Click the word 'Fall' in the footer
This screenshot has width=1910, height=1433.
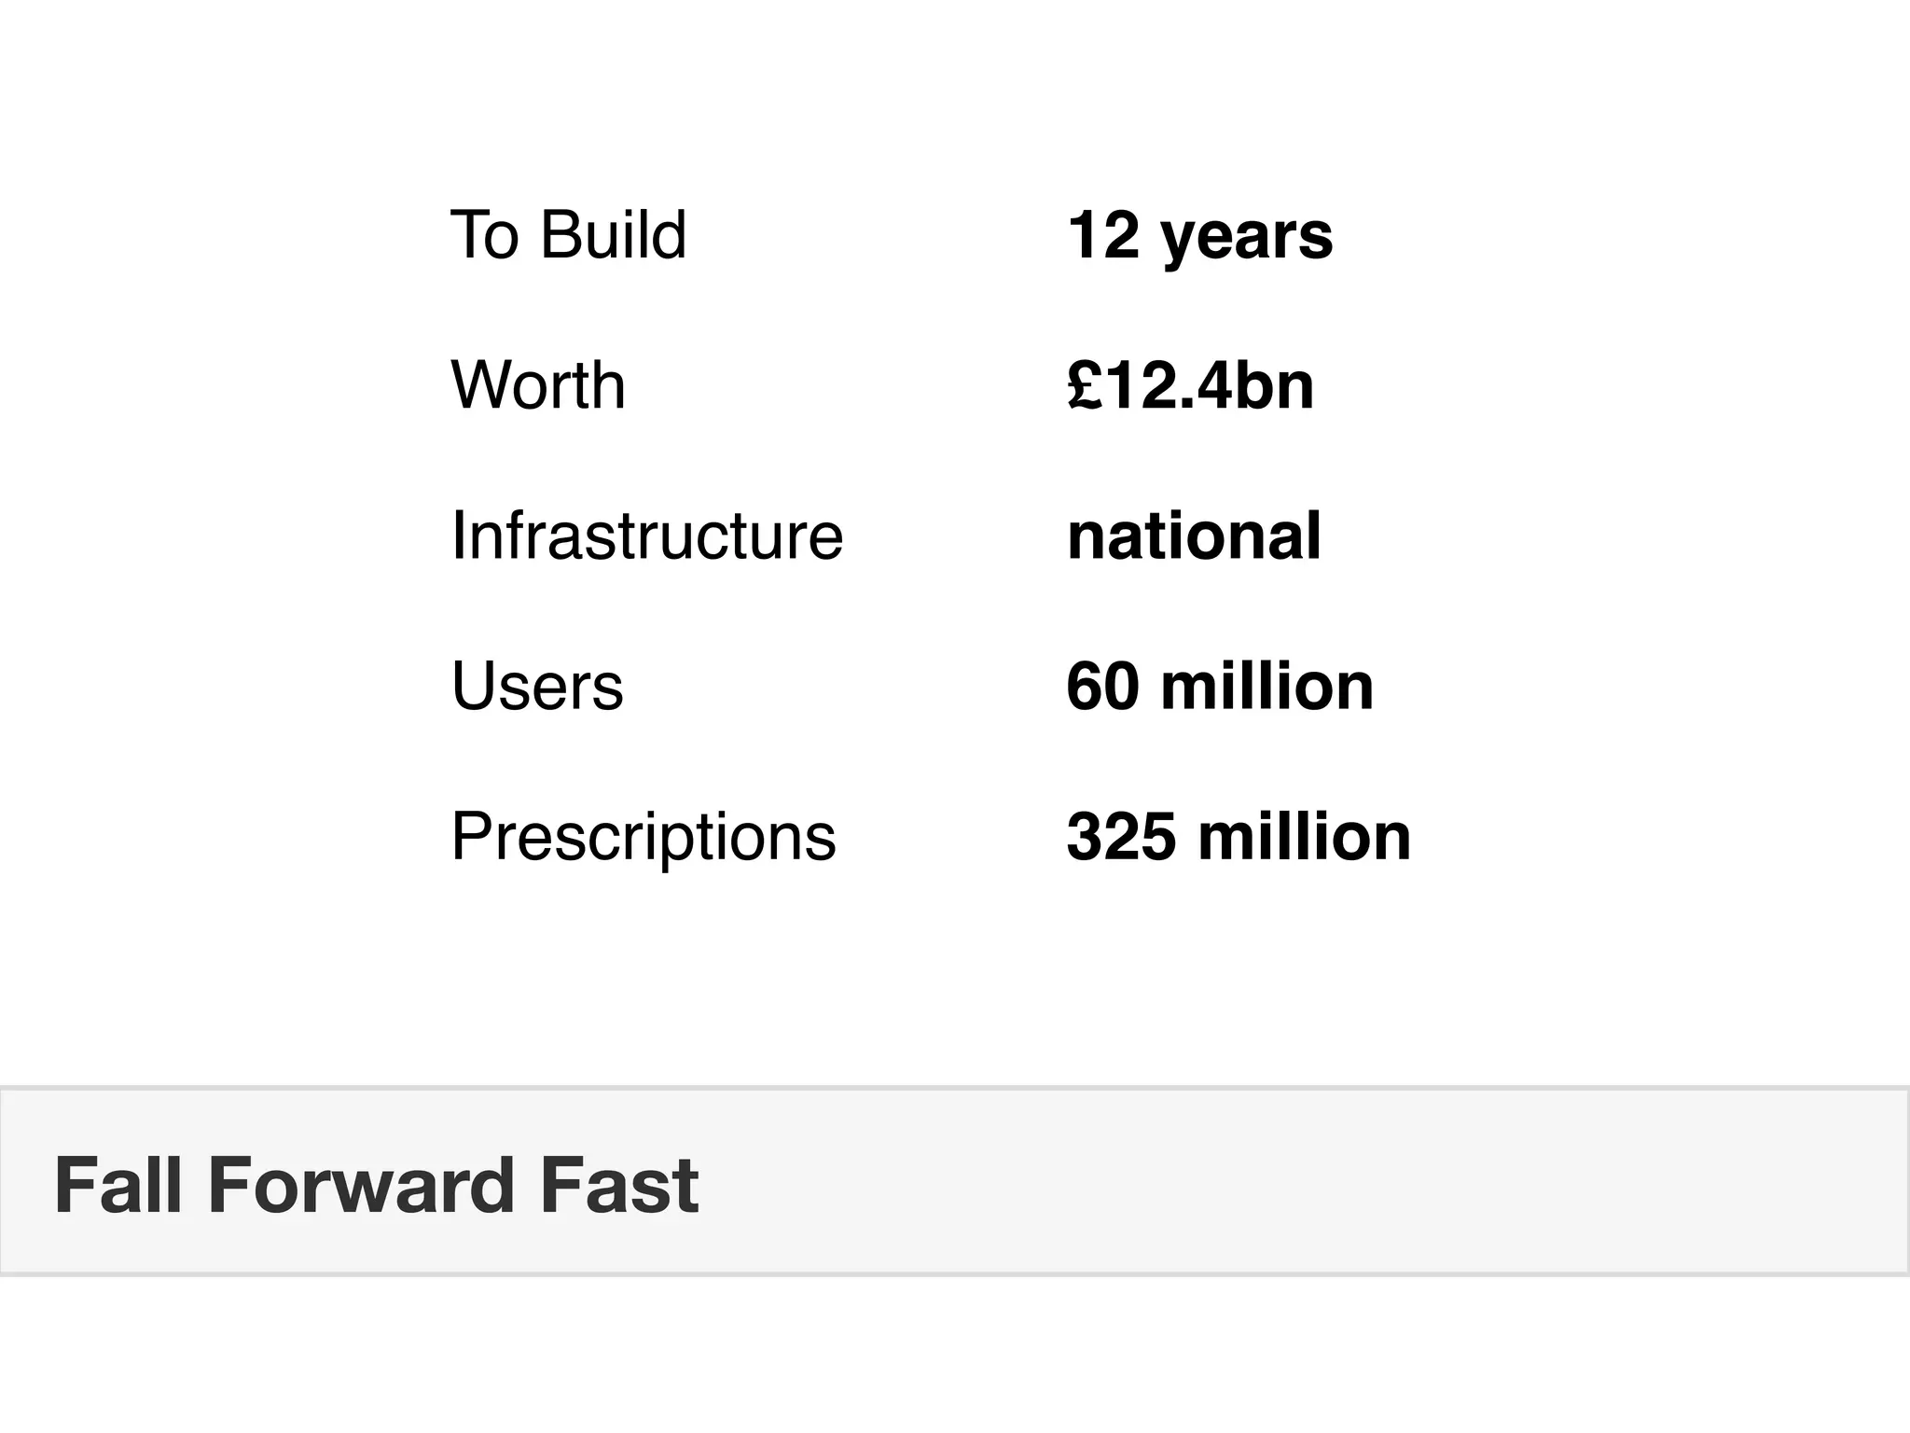click(118, 1185)
